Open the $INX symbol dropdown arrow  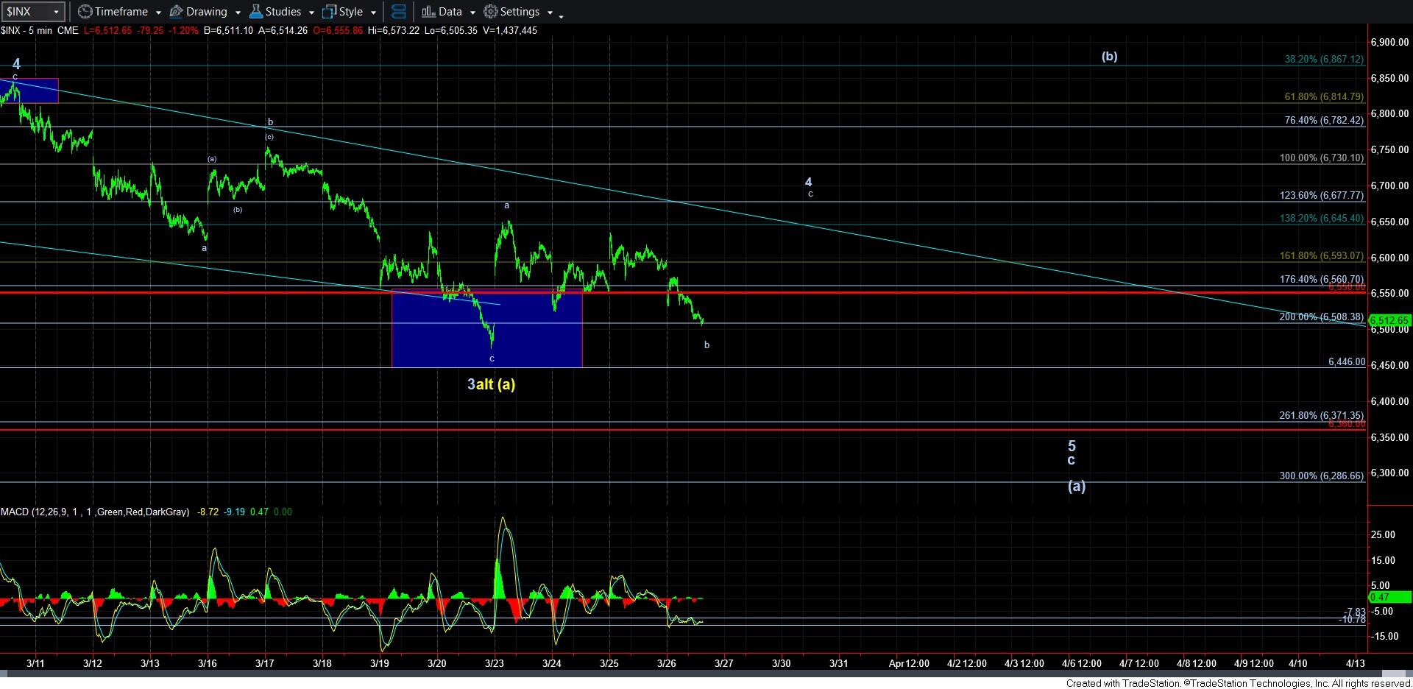point(56,12)
